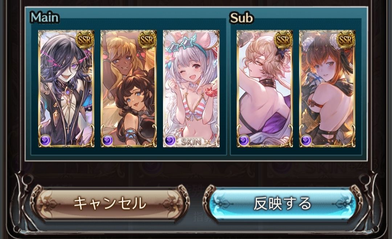Click the Main section heading

pyautogui.click(x=45, y=17)
